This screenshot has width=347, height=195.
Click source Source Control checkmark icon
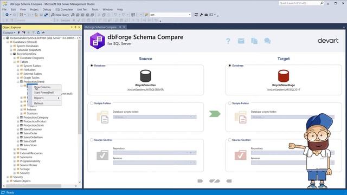pos(102,155)
